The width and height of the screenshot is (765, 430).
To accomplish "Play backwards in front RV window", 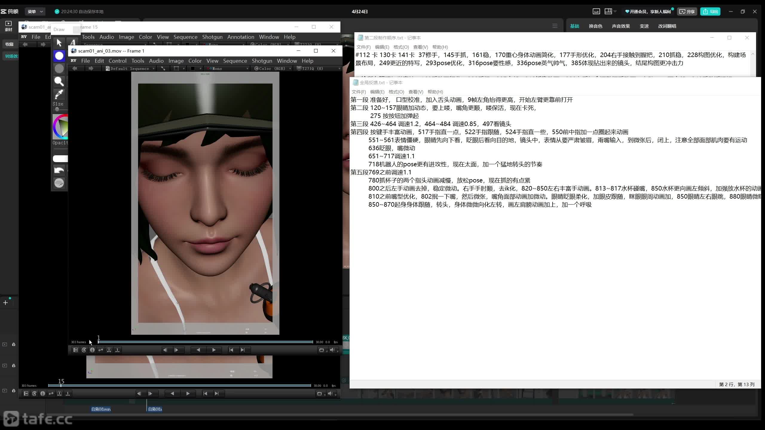I will pos(198,350).
